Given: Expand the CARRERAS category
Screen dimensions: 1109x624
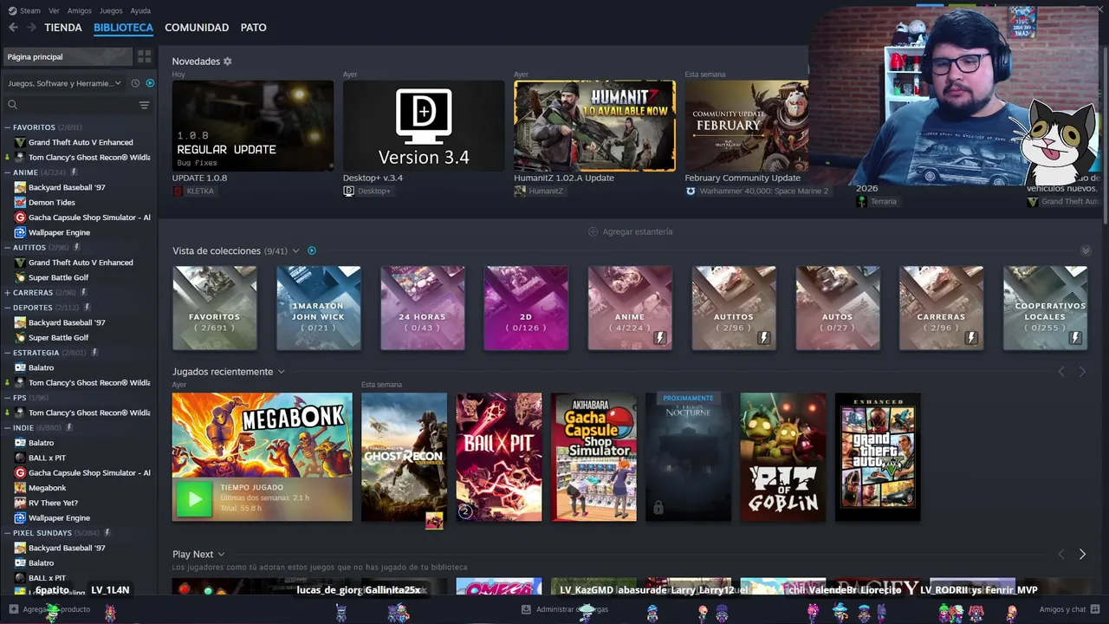Looking at the screenshot, I should (x=8, y=292).
